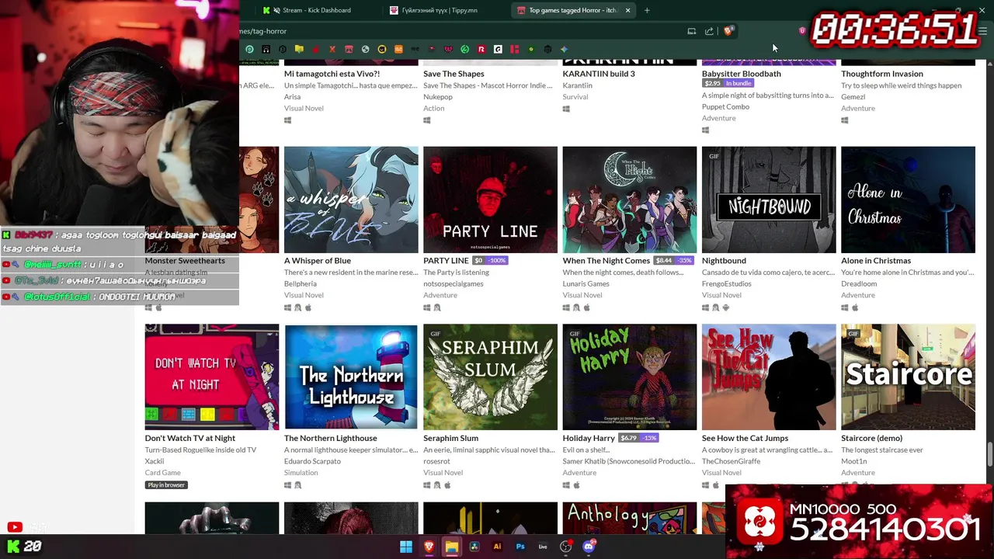
Task: Open The Northern Lighthouse title link
Action: click(330, 439)
